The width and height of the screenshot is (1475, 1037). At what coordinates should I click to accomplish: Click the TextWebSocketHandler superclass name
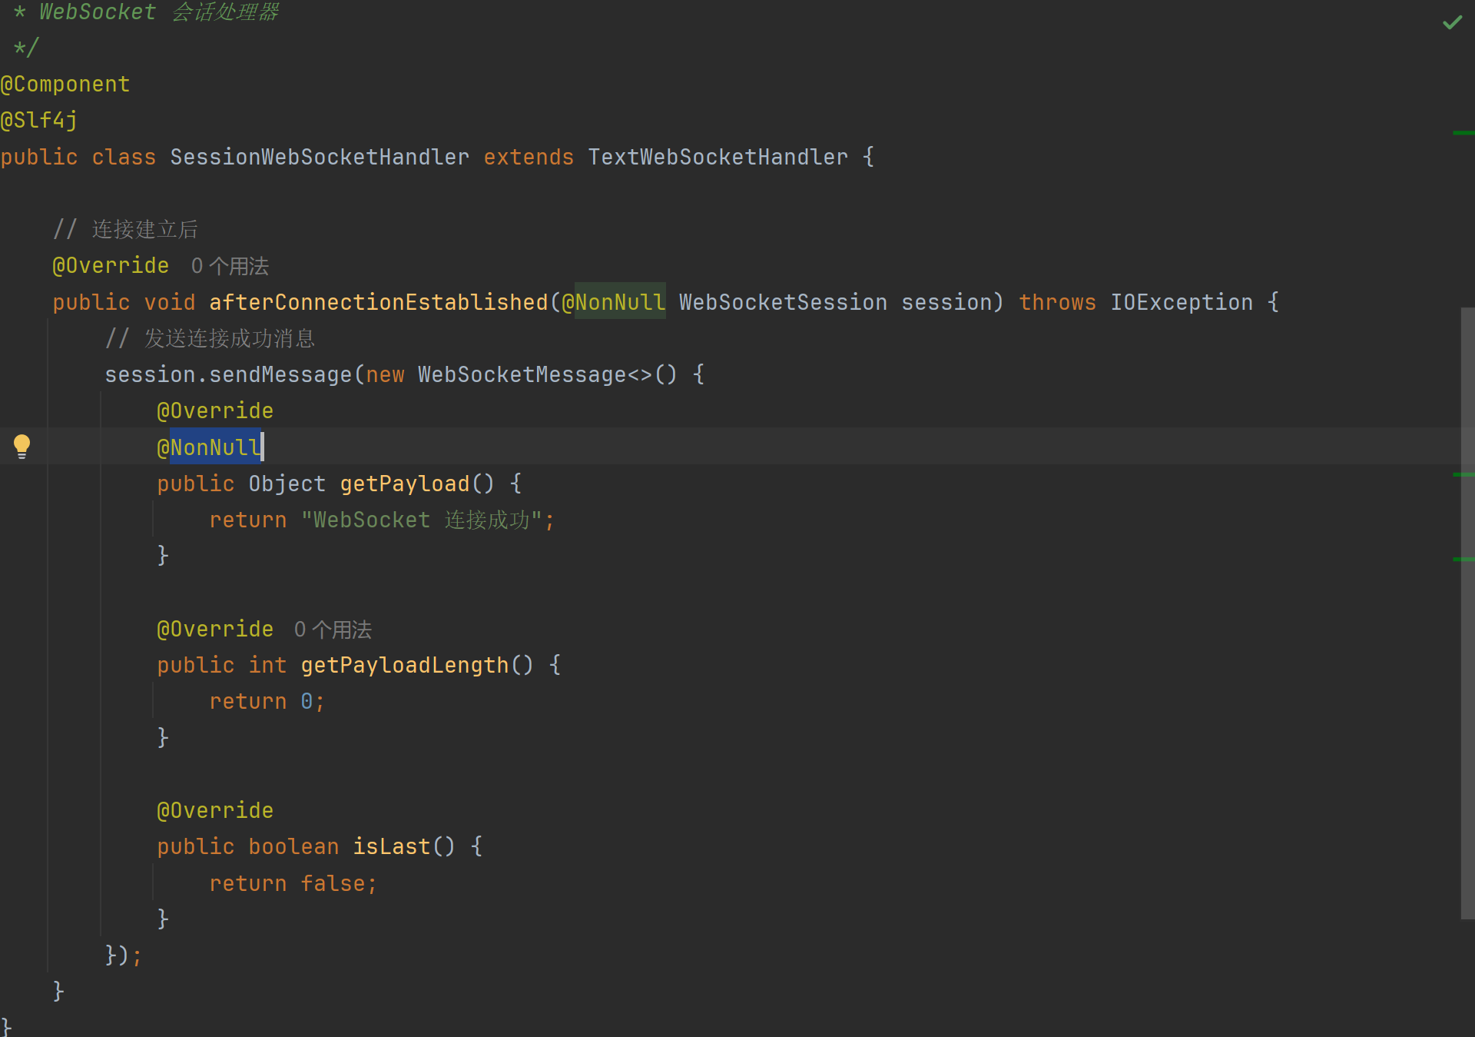[x=718, y=157]
